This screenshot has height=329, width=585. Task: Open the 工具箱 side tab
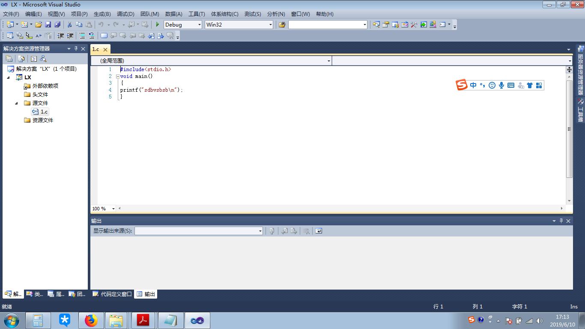(580, 110)
